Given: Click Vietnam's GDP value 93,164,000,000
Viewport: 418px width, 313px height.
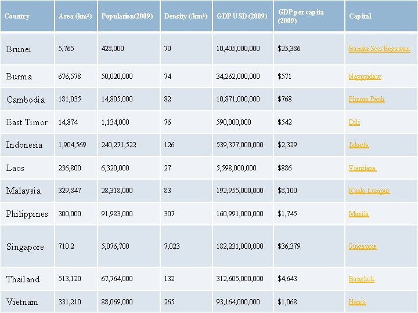Looking at the screenshot, I should (238, 302).
